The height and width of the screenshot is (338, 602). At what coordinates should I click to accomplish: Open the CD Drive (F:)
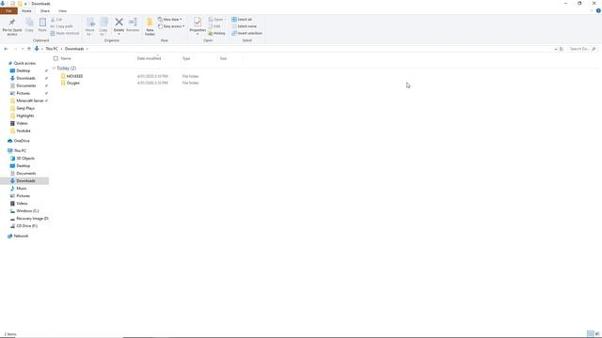click(x=27, y=225)
